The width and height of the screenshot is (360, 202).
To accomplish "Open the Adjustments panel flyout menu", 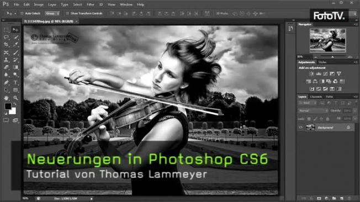I will click(356, 62).
